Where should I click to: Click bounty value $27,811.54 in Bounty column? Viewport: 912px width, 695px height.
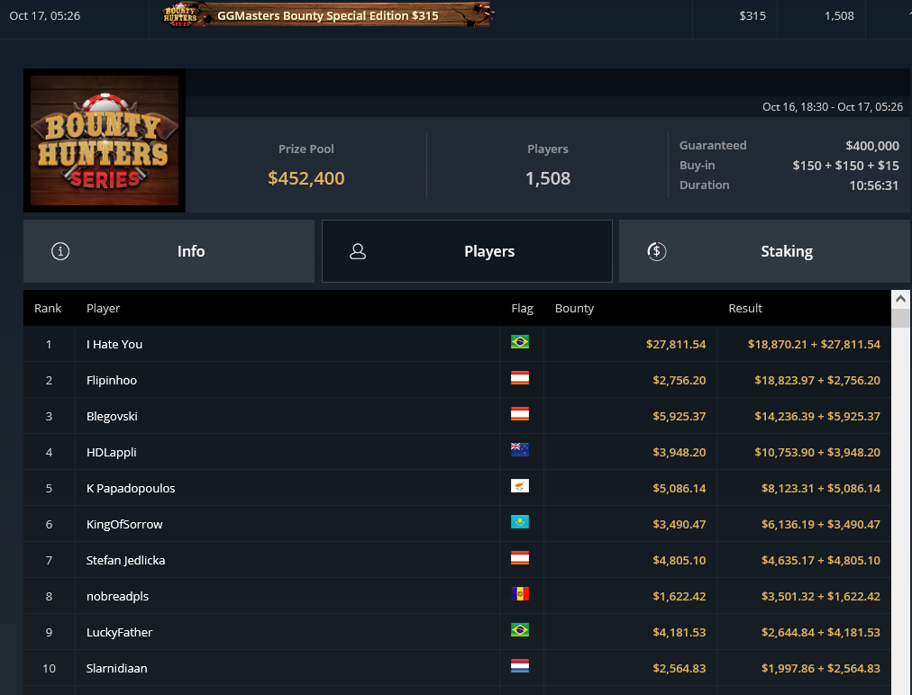[x=676, y=344]
